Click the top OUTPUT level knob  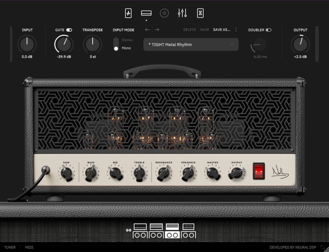[x=300, y=44]
